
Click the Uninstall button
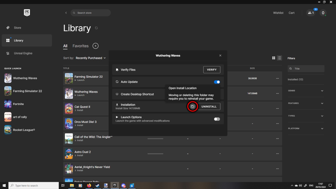209,107
